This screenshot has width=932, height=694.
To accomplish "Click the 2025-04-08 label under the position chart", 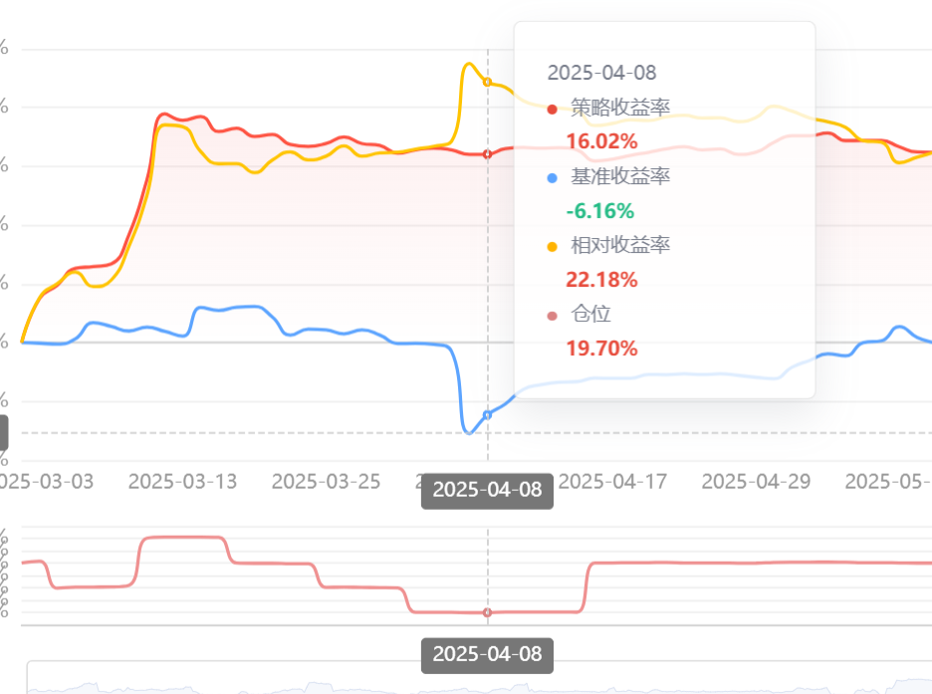I will click(x=487, y=654).
